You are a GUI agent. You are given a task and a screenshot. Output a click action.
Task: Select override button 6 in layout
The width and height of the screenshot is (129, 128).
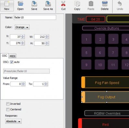[x=100, y=52]
